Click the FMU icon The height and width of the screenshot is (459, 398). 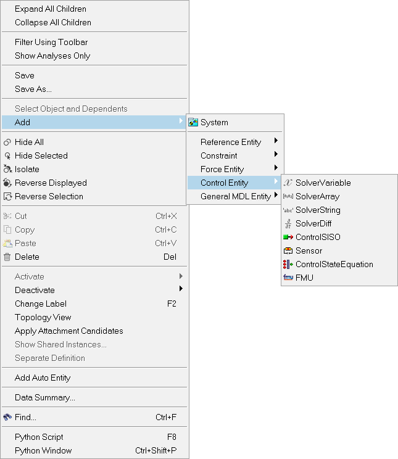click(288, 278)
